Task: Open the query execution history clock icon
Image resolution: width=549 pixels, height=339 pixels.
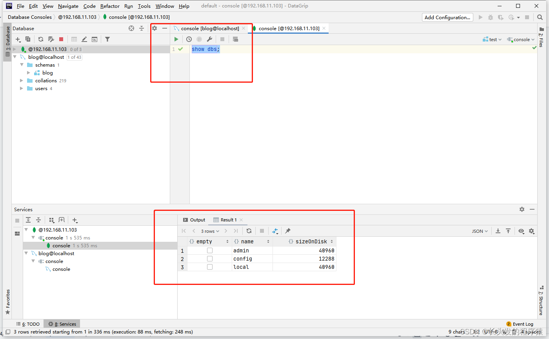Action: [189, 39]
